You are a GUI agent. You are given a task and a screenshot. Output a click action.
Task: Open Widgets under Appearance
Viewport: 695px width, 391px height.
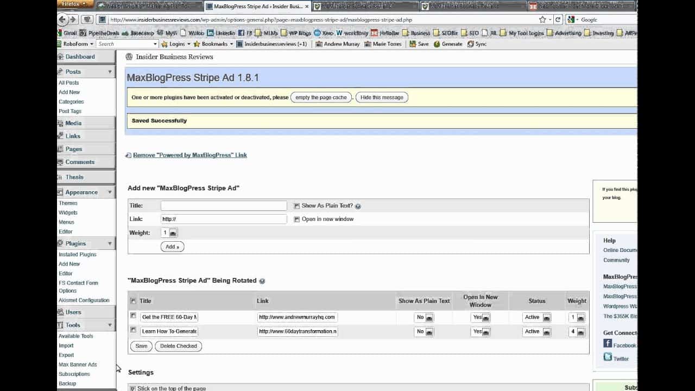(68, 213)
